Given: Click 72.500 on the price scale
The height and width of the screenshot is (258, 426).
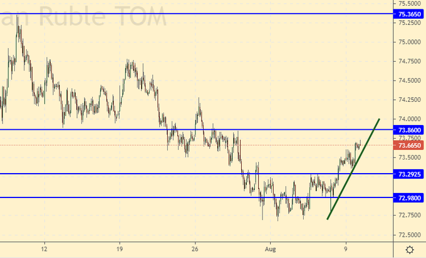Looking at the screenshot, I should [x=408, y=234].
